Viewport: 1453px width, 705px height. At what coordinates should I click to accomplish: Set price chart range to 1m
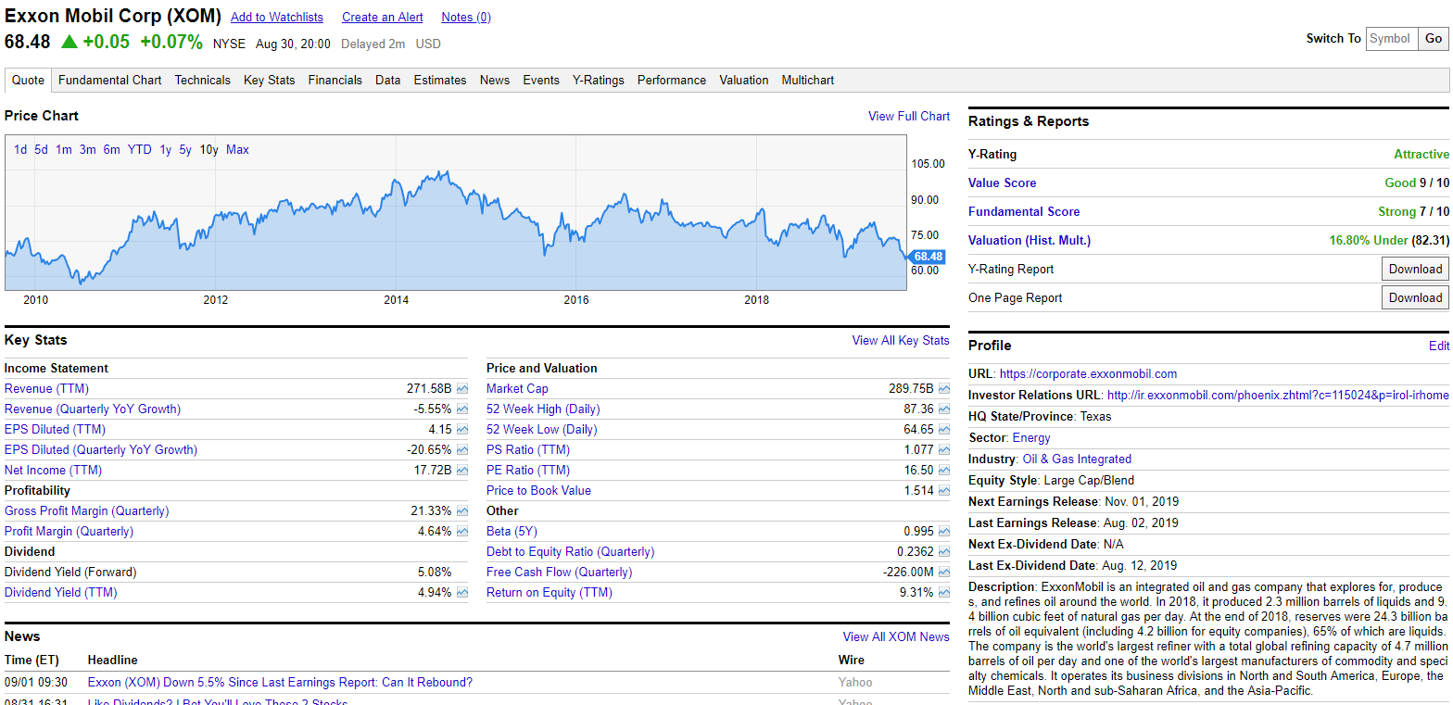point(63,150)
